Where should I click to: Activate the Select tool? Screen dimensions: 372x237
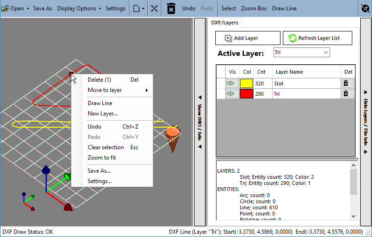228,8
